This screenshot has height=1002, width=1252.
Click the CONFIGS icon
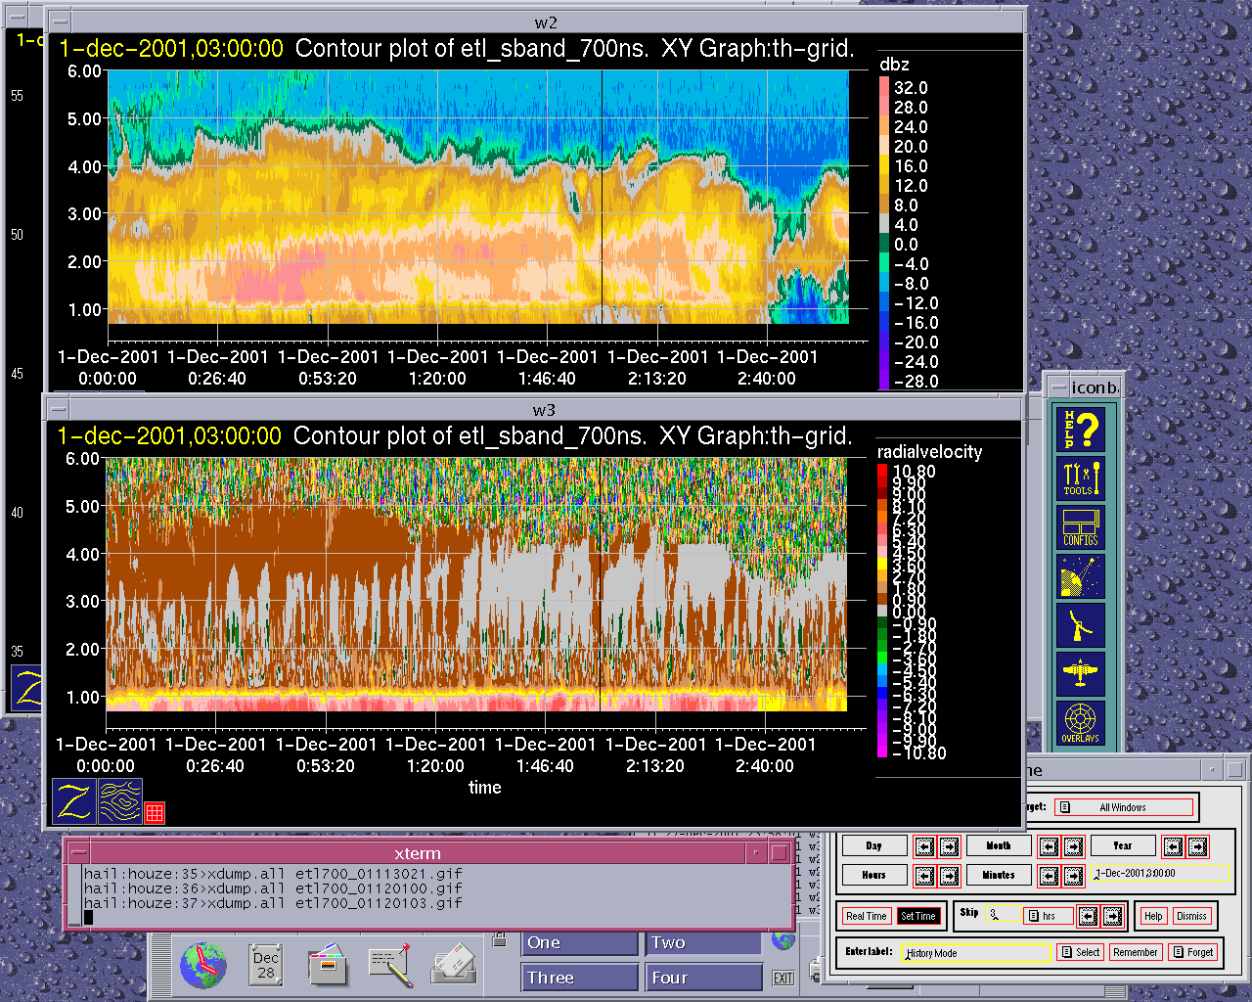(1081, 527)
